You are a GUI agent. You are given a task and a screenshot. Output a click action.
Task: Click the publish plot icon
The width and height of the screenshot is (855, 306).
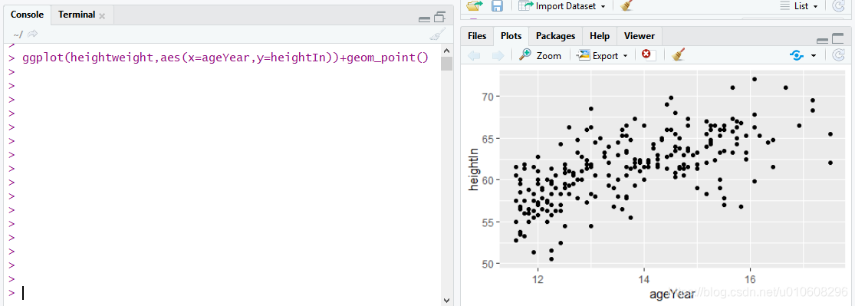(x=797, y=55)
